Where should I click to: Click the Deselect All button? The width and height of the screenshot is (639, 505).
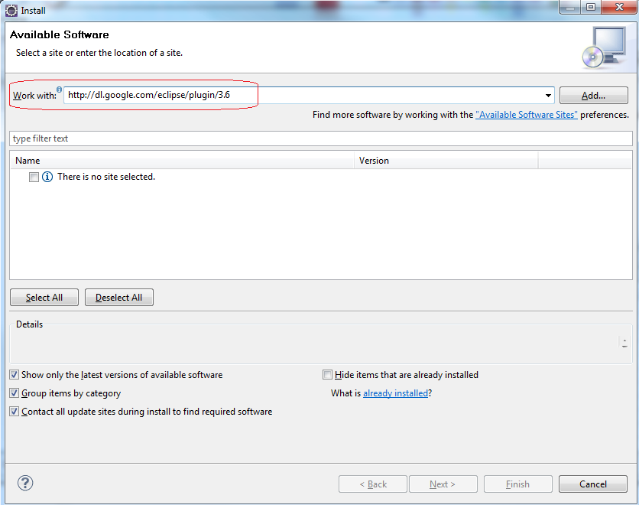pyautogui.click(x=118, y=297)
